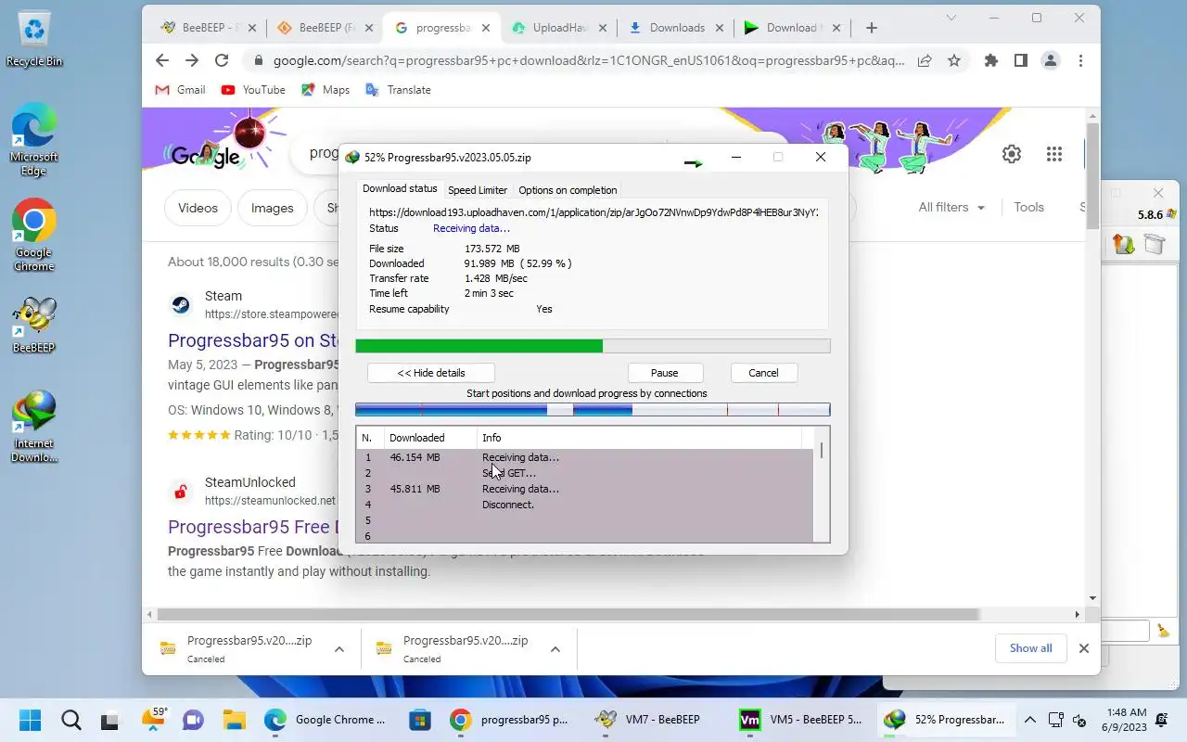Image resolution: width=1187 pixels, height=742 pixels.
Task: Open taskbar Search
Action: pyautogui.click(x=70, y=720)
